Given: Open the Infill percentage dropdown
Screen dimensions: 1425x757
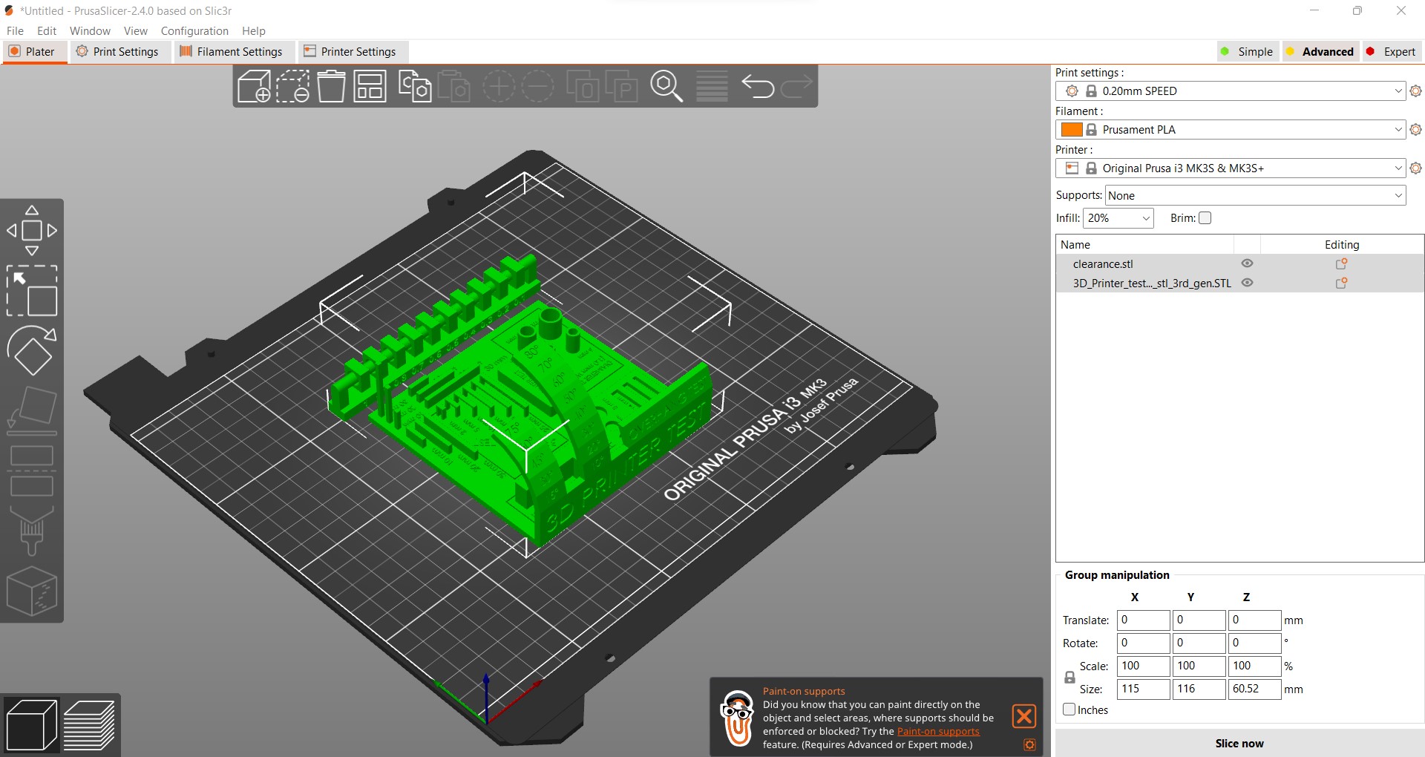Looking at the screenshot, I should (1118, 217).
